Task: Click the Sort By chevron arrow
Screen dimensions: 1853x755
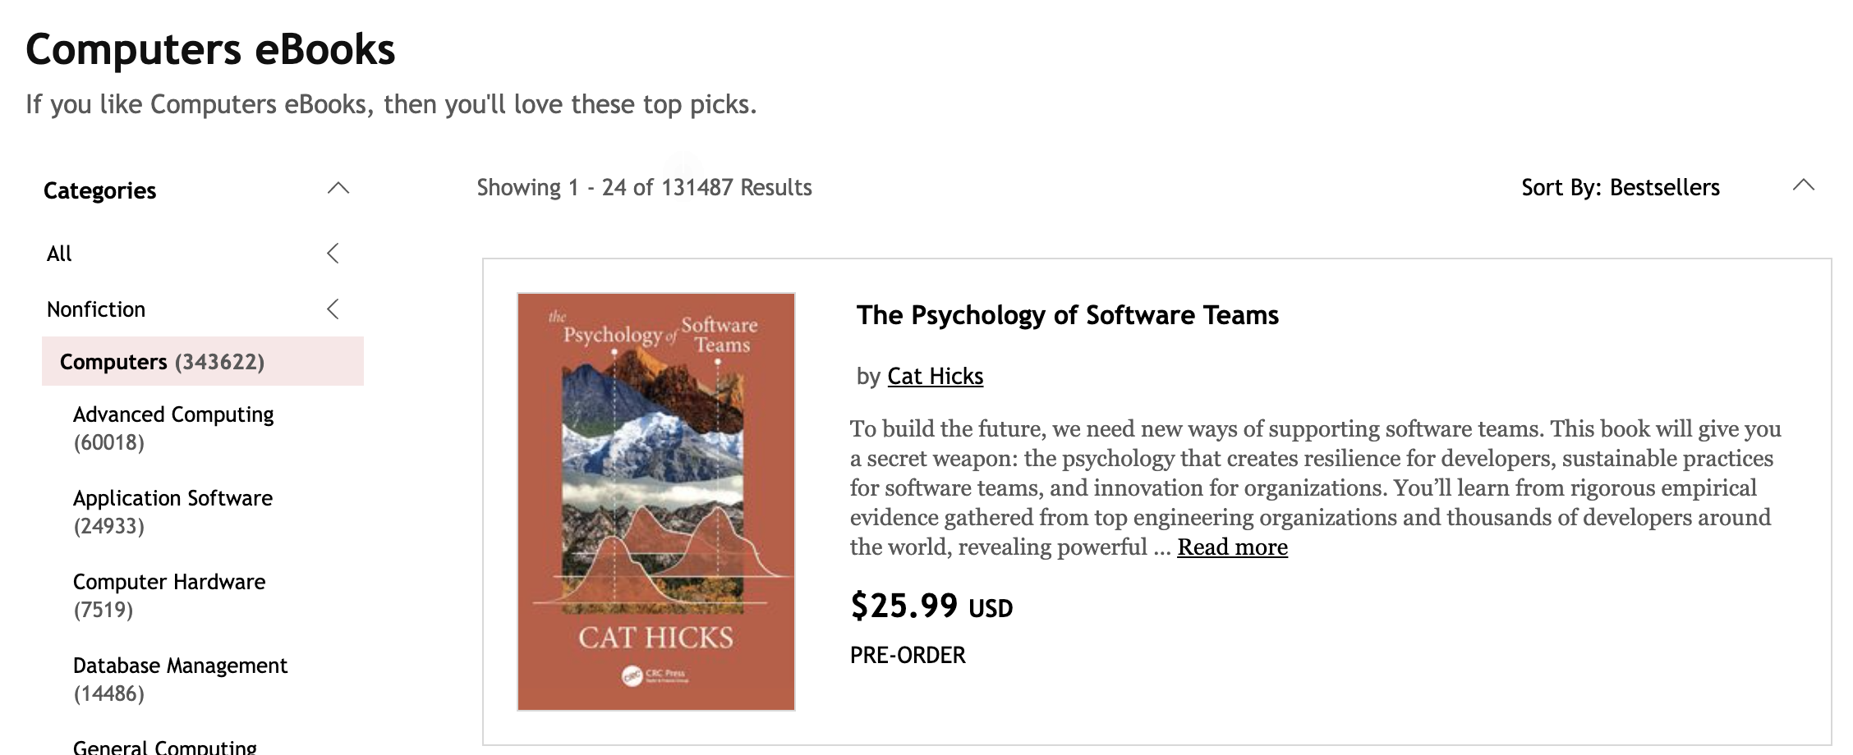Action: [x=1803, y=185]
